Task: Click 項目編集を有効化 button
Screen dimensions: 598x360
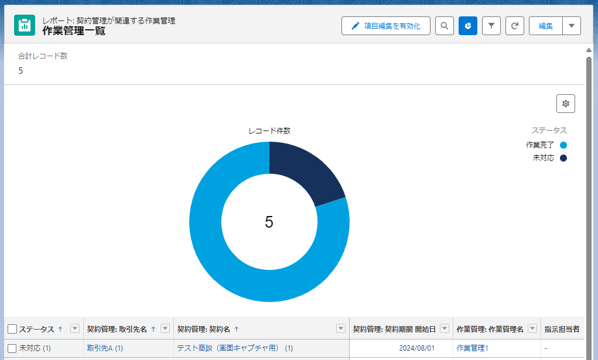Action: click(386, 26)
